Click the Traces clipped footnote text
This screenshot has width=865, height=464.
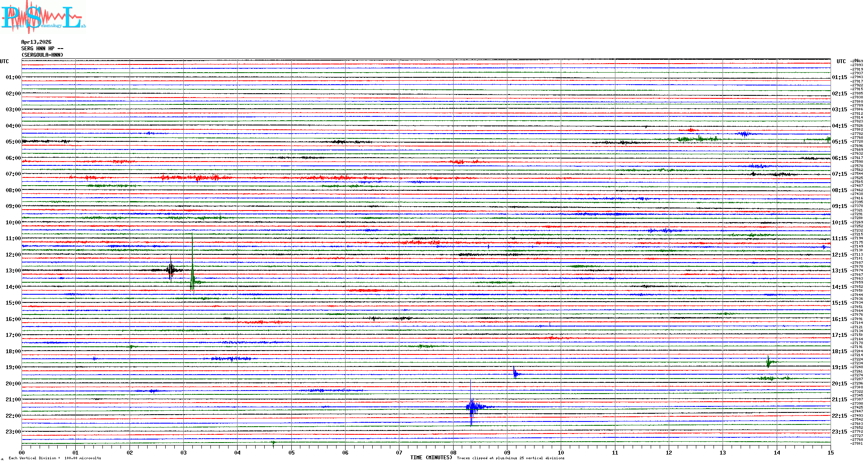510,458
